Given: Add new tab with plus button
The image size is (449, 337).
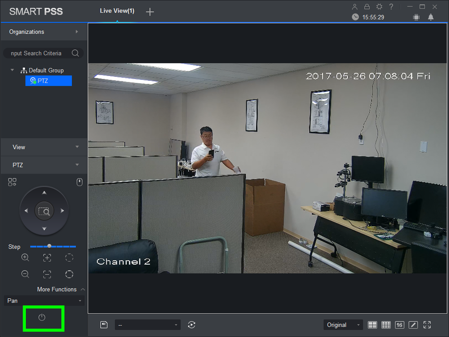Looking at the screenshot, I should [150, 12].
